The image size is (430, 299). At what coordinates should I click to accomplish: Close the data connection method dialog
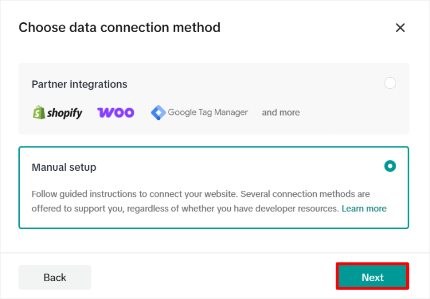pos(400,28)
